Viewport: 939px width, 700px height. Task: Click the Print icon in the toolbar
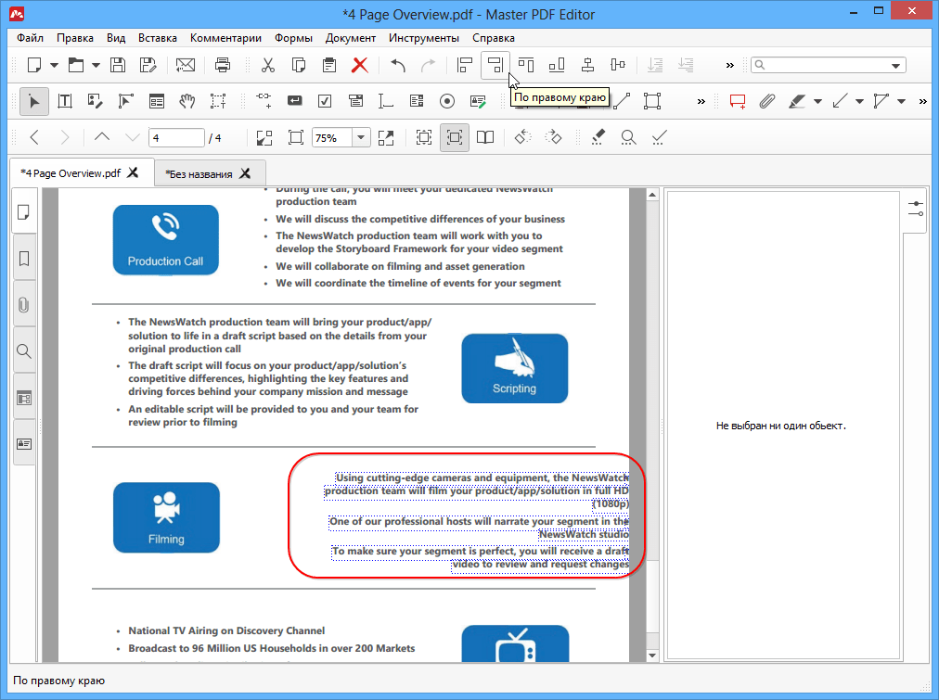[223, 65]
